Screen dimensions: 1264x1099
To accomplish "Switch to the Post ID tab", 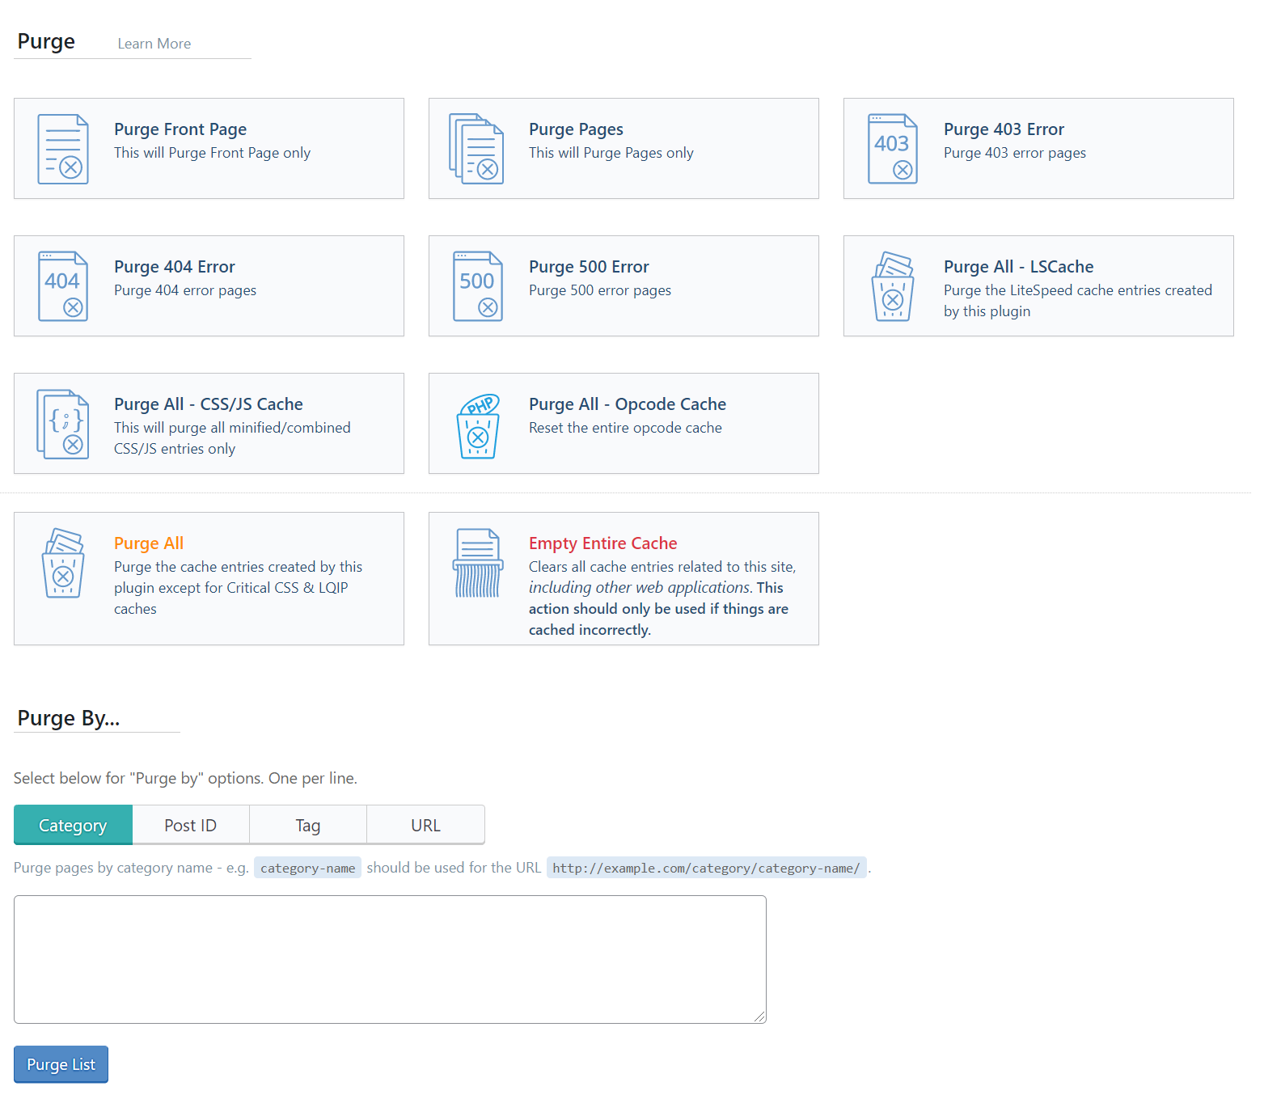I will tap(191, 825).
